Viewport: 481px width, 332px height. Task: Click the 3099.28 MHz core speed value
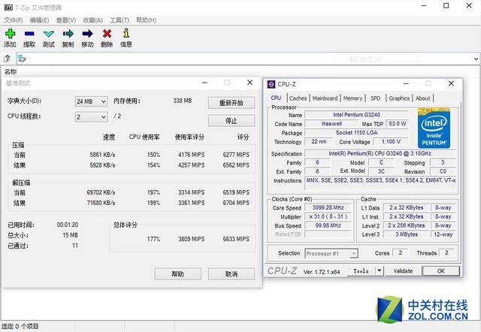328,207
